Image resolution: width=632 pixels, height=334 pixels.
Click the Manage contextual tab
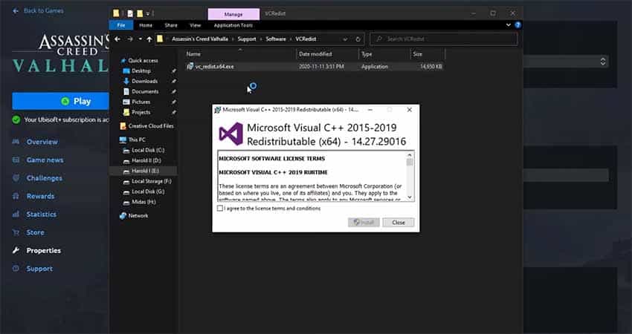pos(233,14)
